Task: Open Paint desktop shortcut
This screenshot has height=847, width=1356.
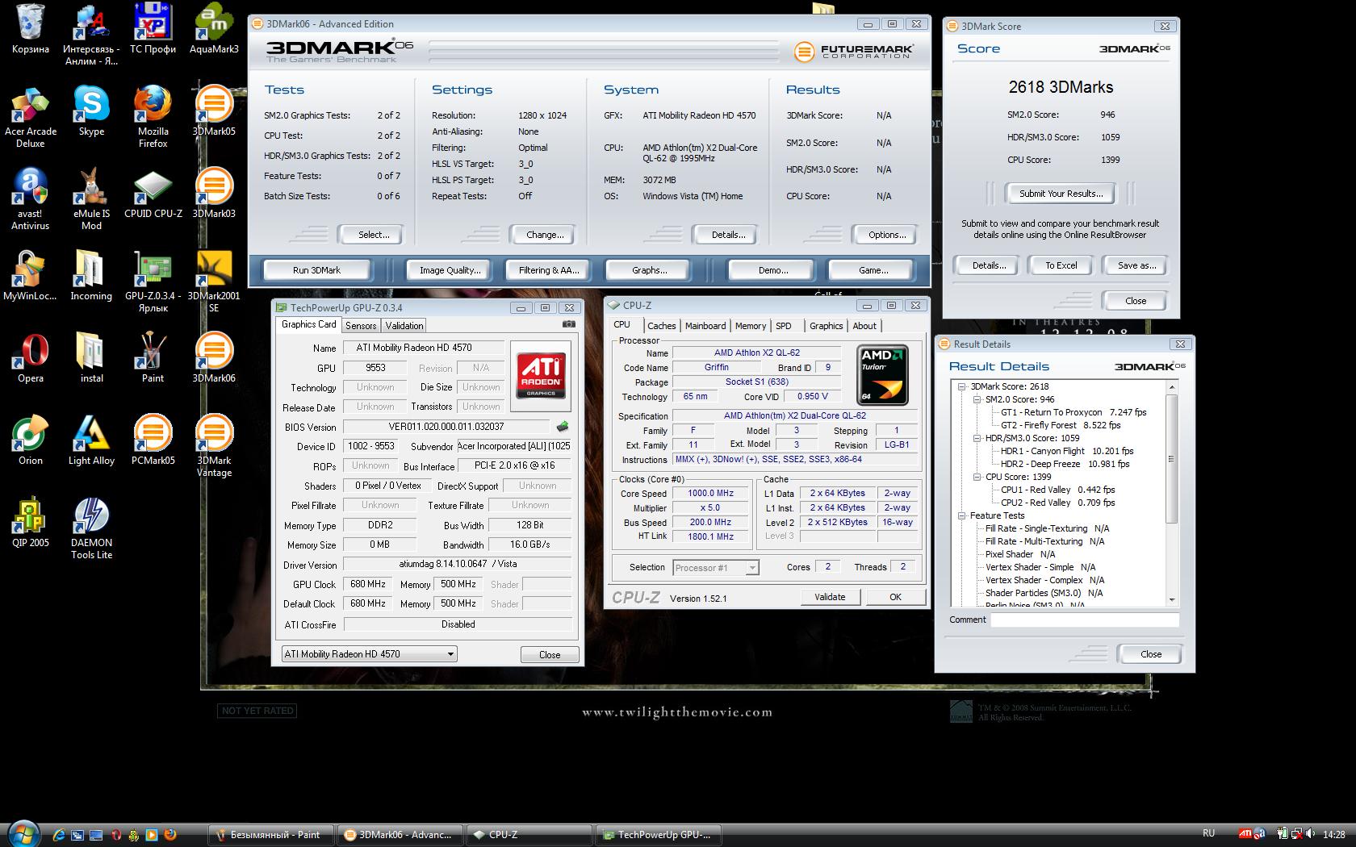Action: (x=153, y=357)
